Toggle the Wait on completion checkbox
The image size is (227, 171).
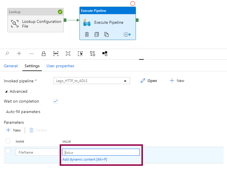point(56,101)
